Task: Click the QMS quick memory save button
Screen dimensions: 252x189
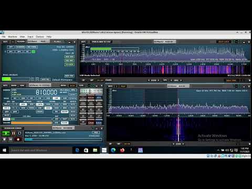Action: (x=6, y=112)
